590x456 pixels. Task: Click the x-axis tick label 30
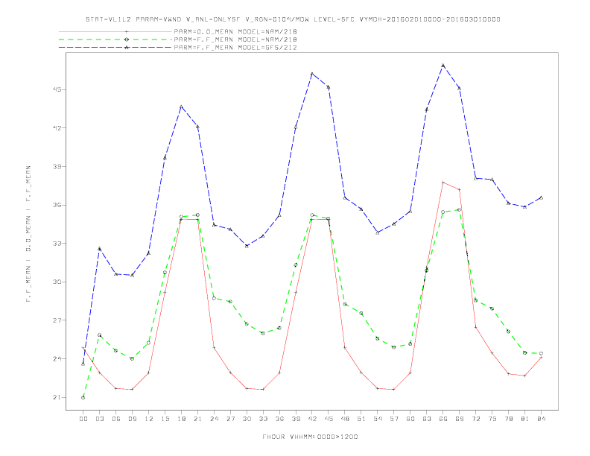pos(247,419)
